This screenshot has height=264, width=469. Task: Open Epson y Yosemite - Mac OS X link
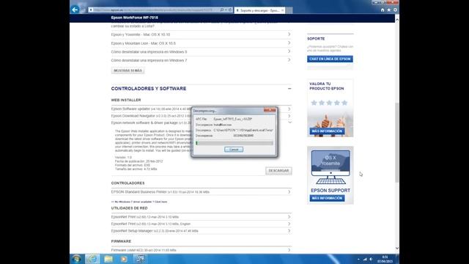(141, 34)
